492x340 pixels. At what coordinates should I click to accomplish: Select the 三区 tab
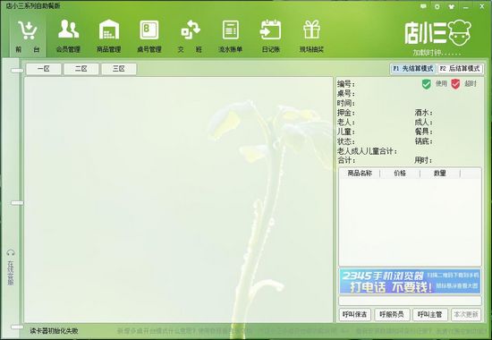click(119, 69)
